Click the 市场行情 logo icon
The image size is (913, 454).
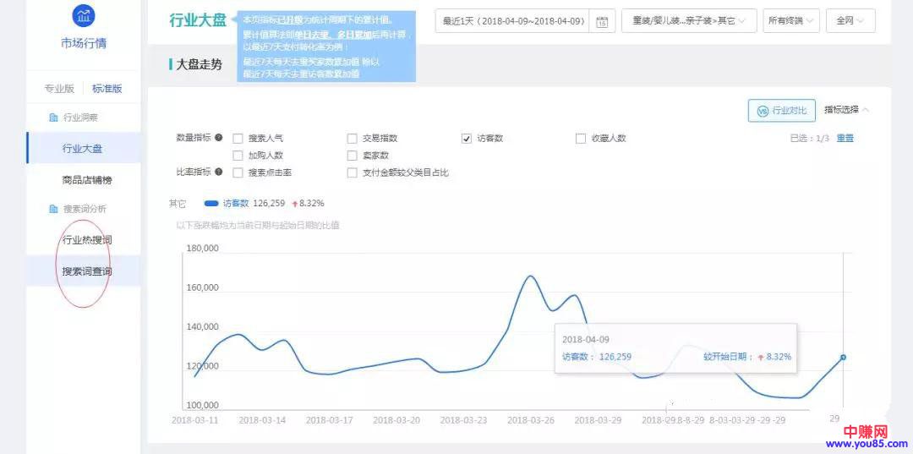pyautogui.click(x=84, y=16)
